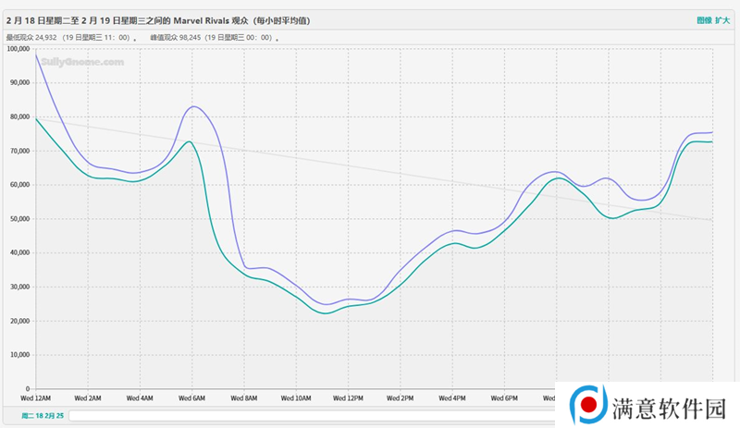Click the 20,000 y-axis label
The image size is (740, 428).
coord(19,321)
